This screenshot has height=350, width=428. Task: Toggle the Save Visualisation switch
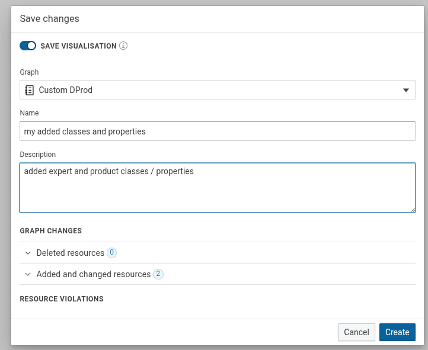click(x=28, y=46)
